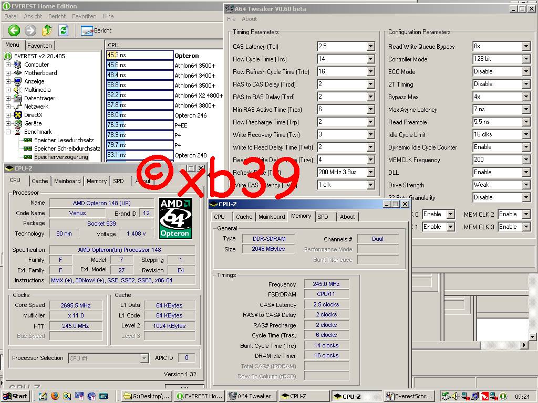Switch to A64 Tweaker taskbar button
Screen dimensions: 538x403
[252, 396]
